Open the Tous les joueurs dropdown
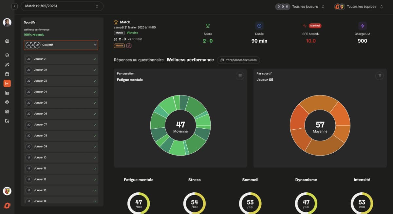 [x=300, y=7]
